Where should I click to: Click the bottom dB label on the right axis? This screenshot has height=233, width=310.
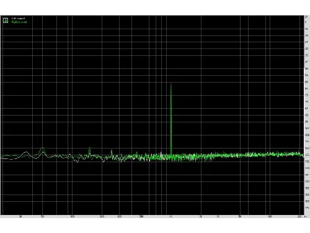tap(307, 208)
